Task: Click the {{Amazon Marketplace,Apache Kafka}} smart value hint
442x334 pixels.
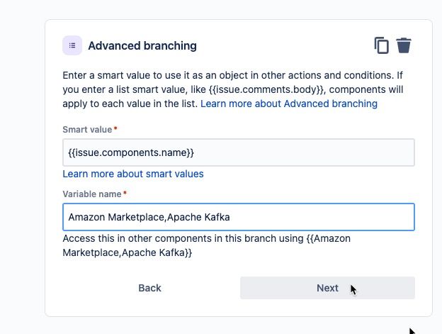Action: point(127,252)
